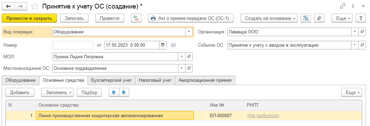Viewport: 370px width, 126px height.
Task: Open comment icon next to date
Action: click(173, 45)
